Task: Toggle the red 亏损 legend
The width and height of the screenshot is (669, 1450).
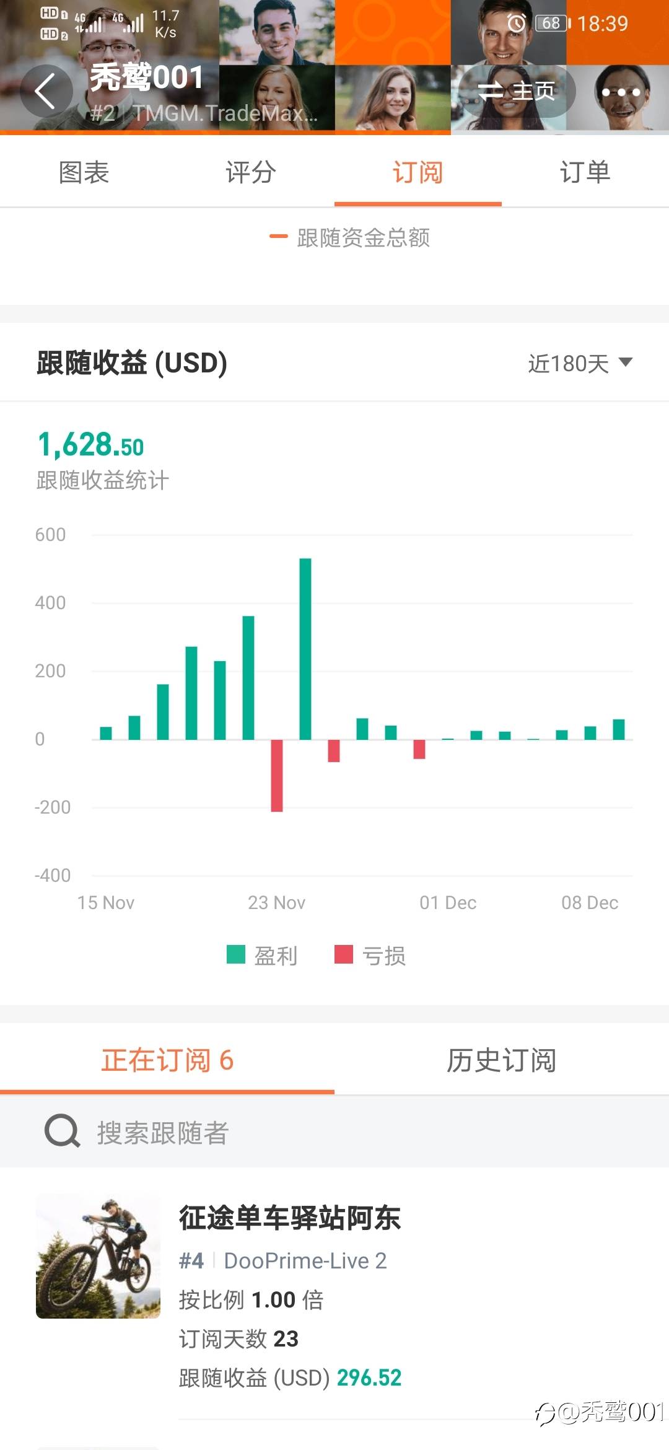Action: point(370,956)
